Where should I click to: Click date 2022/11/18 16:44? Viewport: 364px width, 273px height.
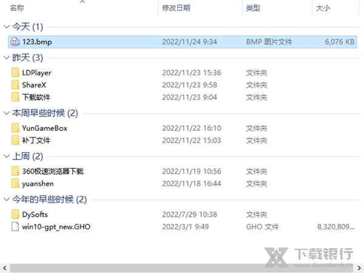tap(192, 184)
